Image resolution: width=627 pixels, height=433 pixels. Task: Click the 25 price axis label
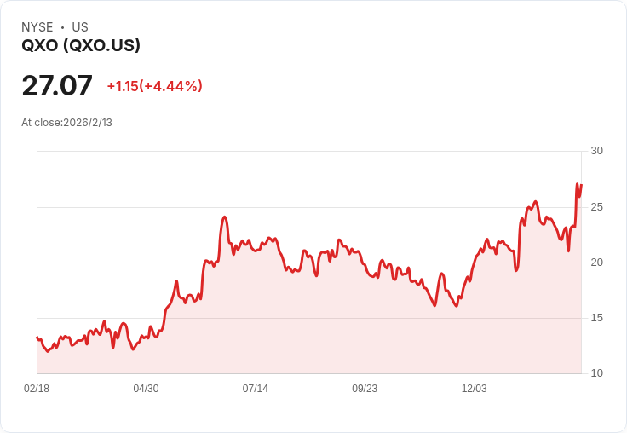(596, 207)
